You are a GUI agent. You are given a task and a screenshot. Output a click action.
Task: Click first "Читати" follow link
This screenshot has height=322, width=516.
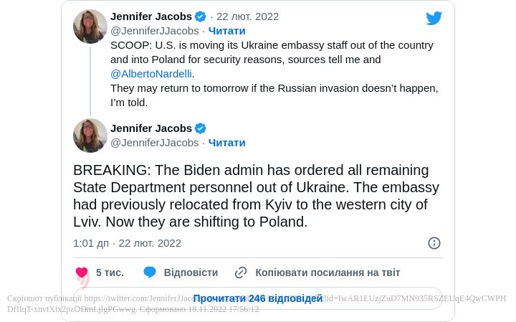(226, 31)
